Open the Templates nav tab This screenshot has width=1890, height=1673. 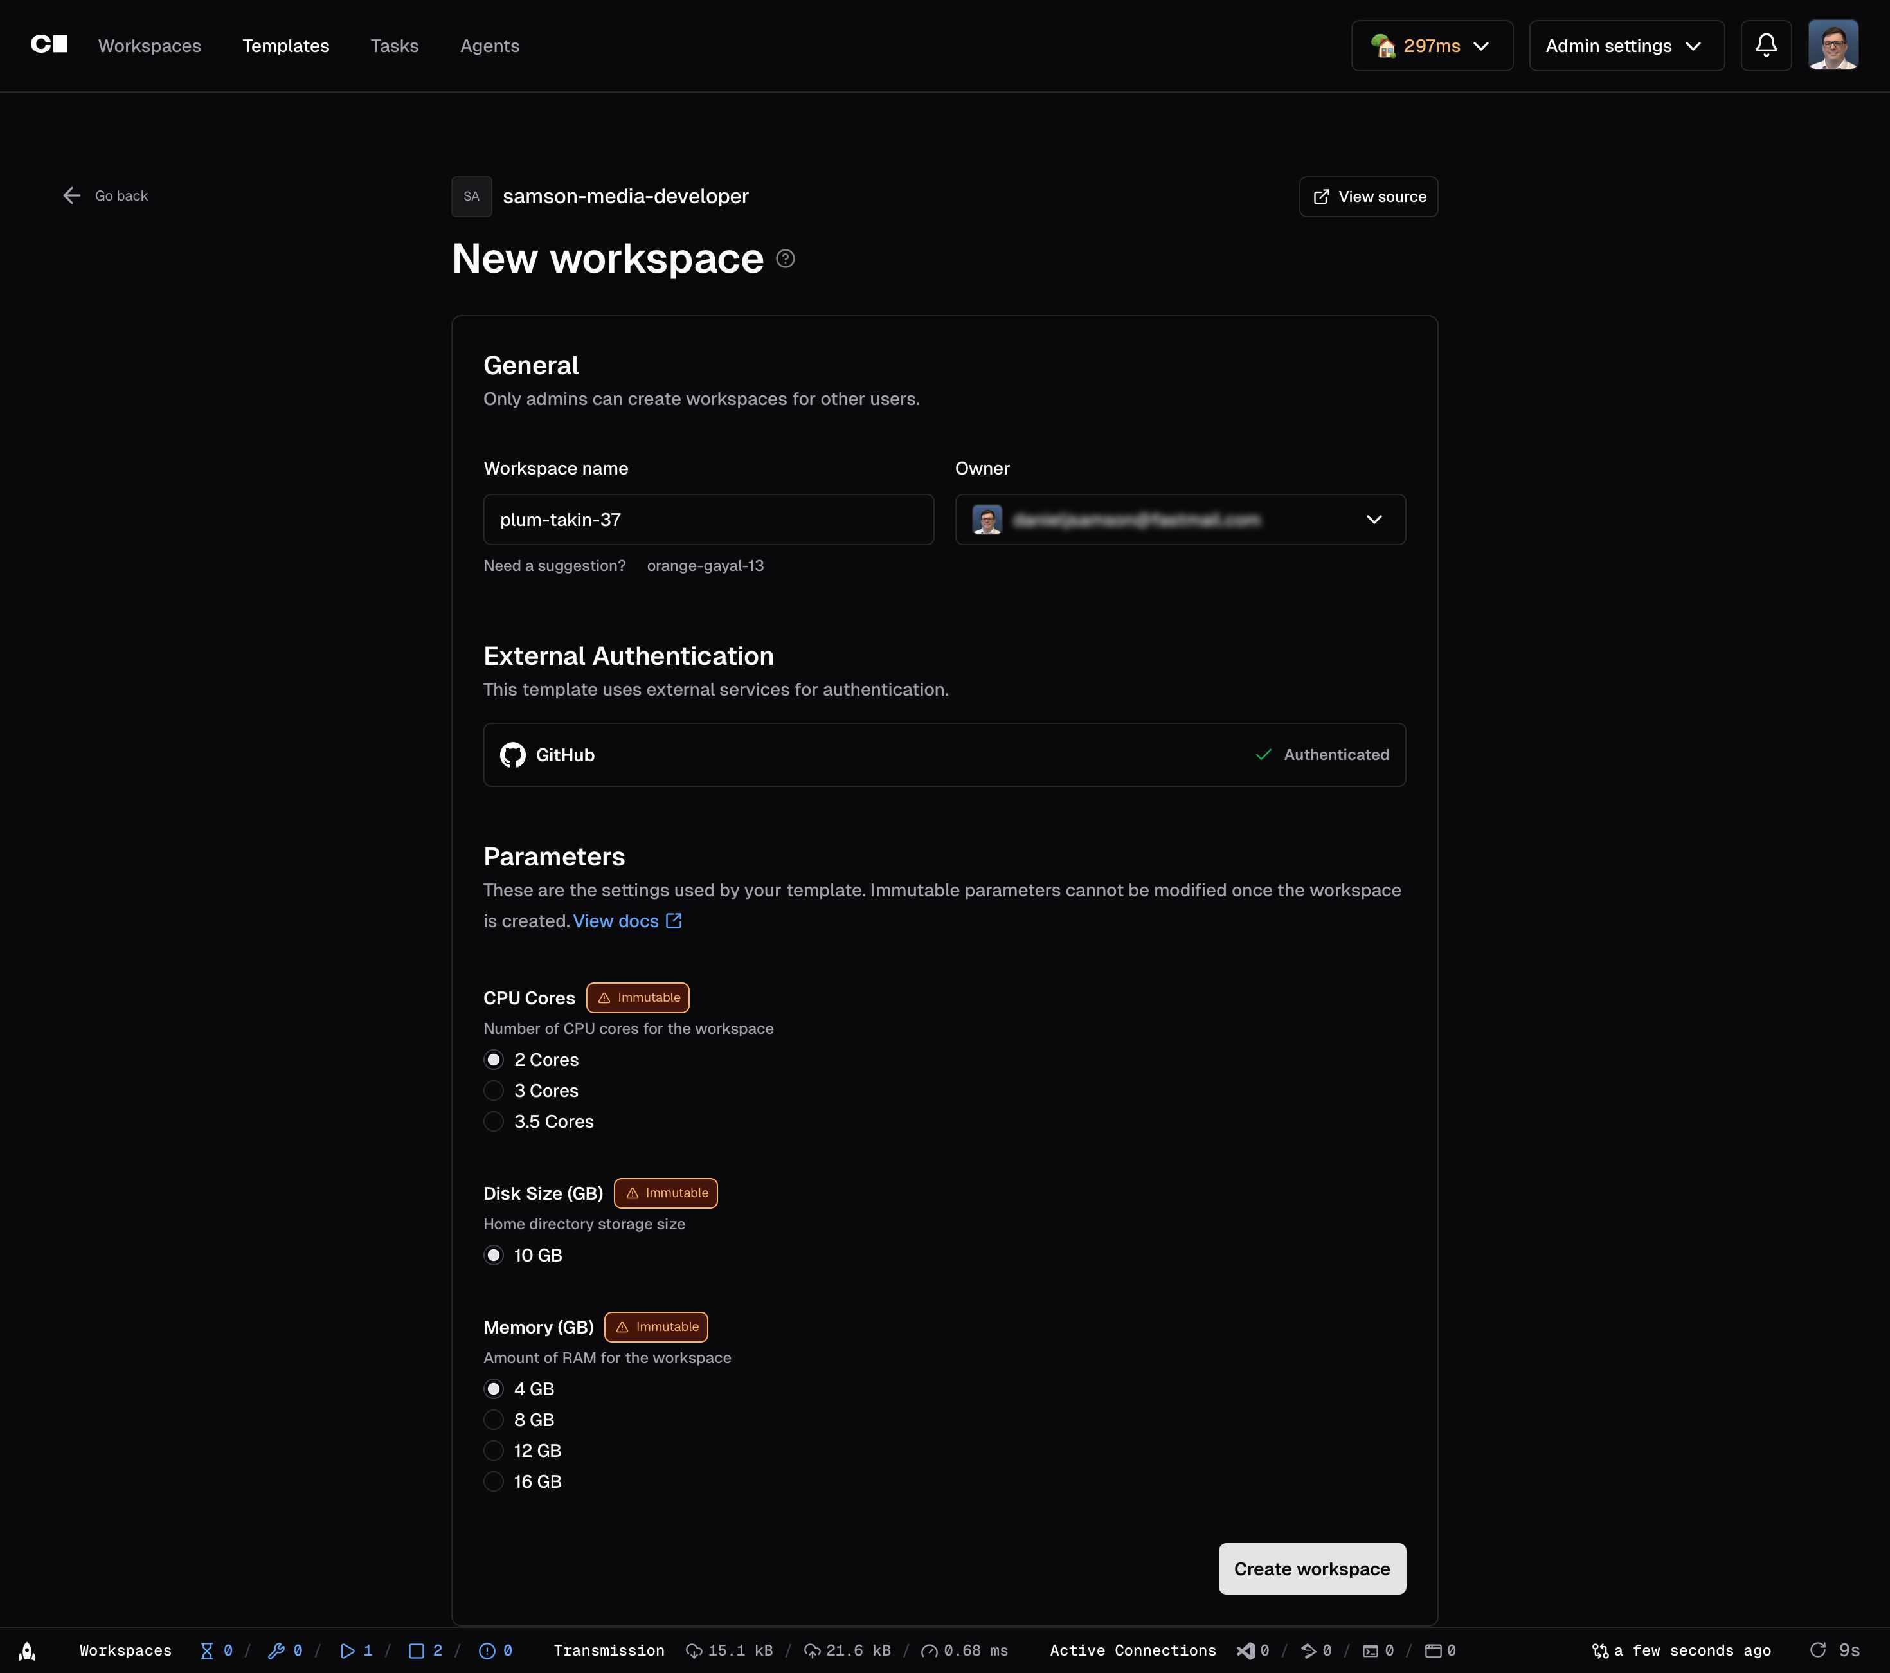(285, 45)
